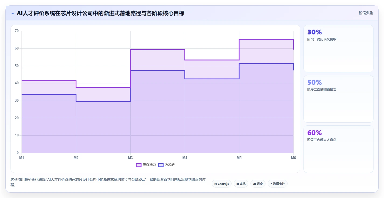Image resolution: width=384 pixels, height=198 pixels.
Task: Click the 阶段变化 label in header
Action: tap(366, 13)
